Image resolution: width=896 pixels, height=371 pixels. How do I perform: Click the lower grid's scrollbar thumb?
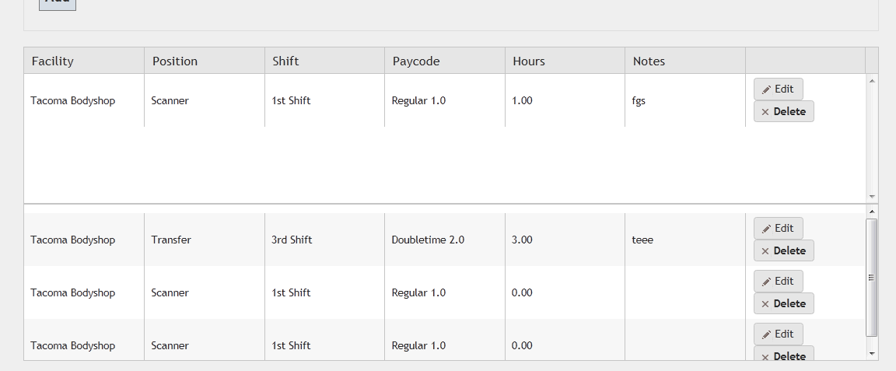pyautogui.click(x=872, y=277)
